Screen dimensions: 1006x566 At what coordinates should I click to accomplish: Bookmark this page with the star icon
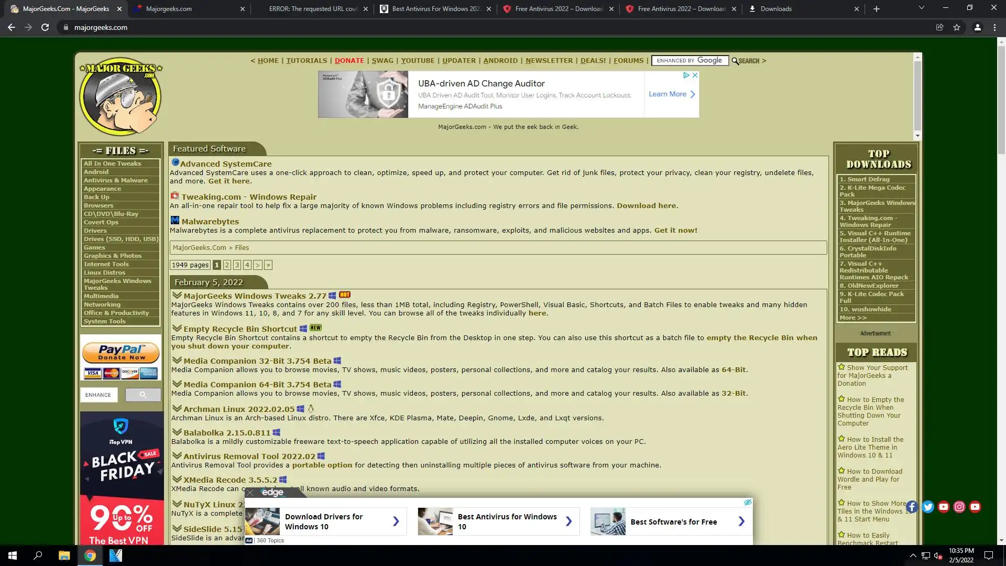957,27
